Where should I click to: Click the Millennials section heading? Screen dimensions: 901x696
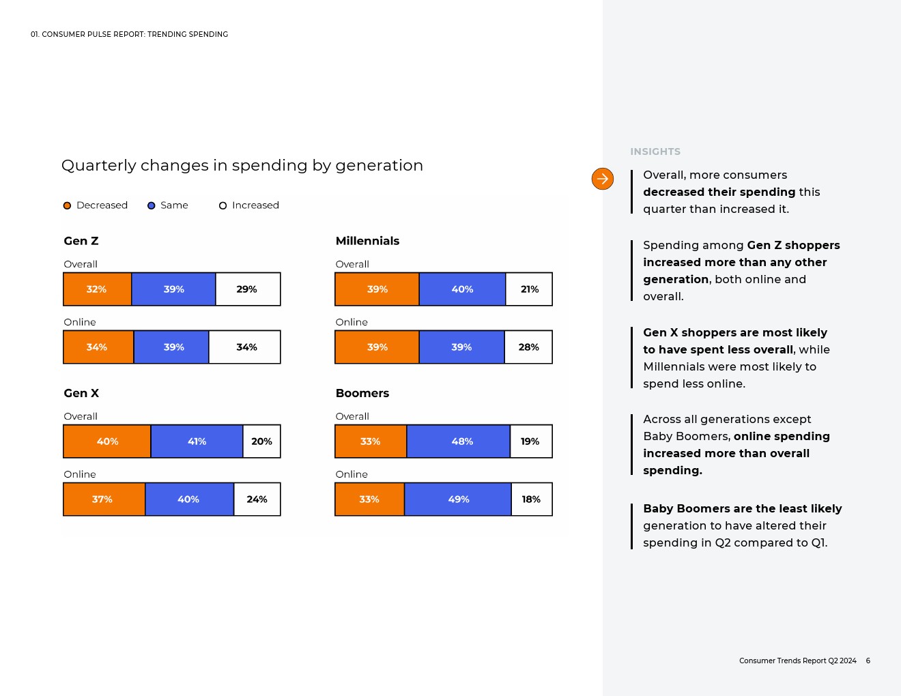[x=367, y=241]
